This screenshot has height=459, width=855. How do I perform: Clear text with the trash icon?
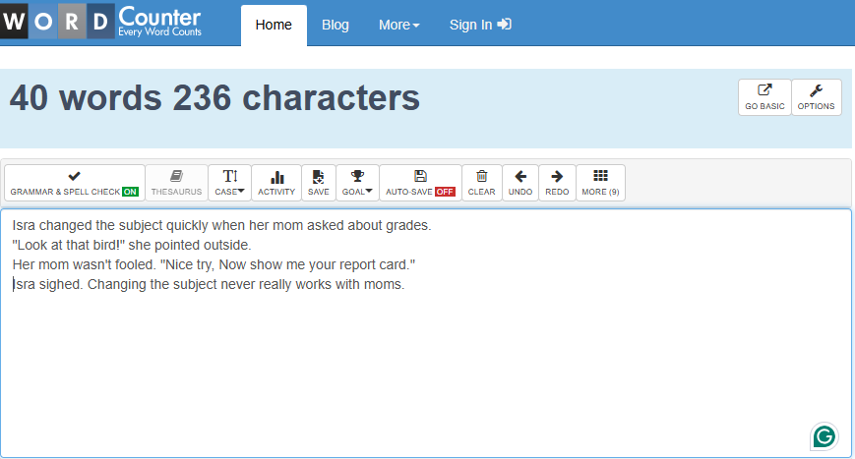(481, 176)
